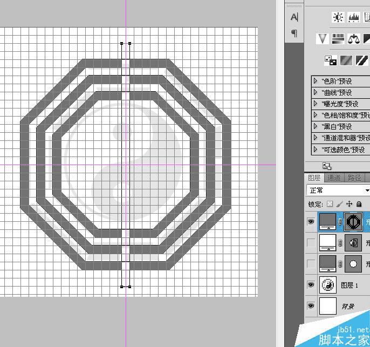Click the link icon on the third shape layer
This screenshot has height=347, width=370.
coord(340,264)
